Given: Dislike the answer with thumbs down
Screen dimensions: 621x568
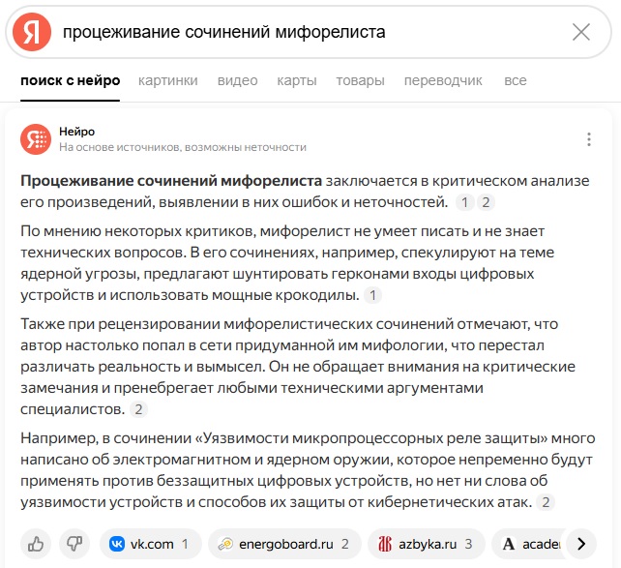Looking at the screenshot, I should (74, 544).
